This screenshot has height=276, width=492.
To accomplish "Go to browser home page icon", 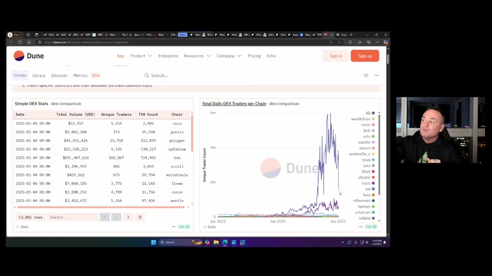I will [x=29, y=42].
